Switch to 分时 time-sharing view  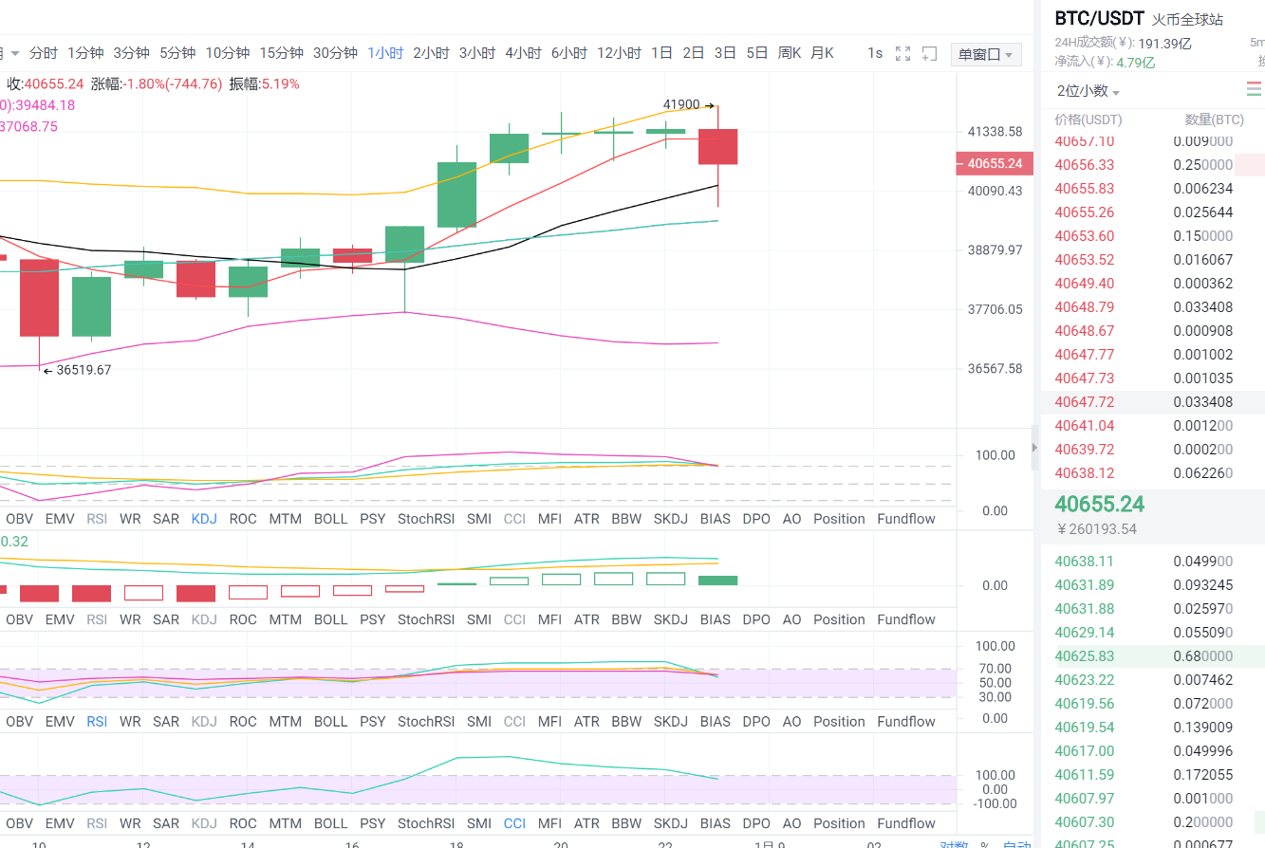(x=44, y=53)
